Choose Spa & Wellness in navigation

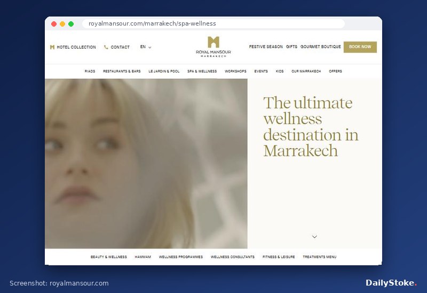(x=202, y=71)
